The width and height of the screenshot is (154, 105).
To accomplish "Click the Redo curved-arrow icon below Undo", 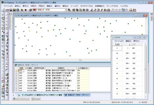I will [7, 18].
